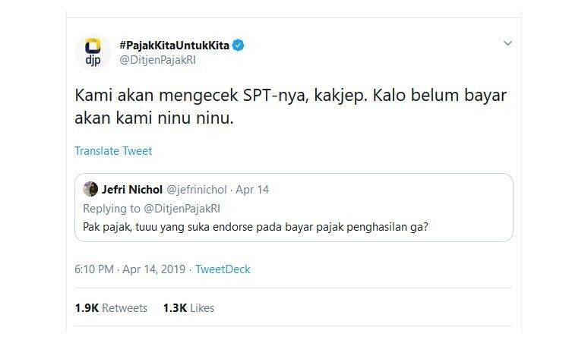Screen dimensions: 588x340
Task: Click the Retweets label text
Action: [125, 308]
